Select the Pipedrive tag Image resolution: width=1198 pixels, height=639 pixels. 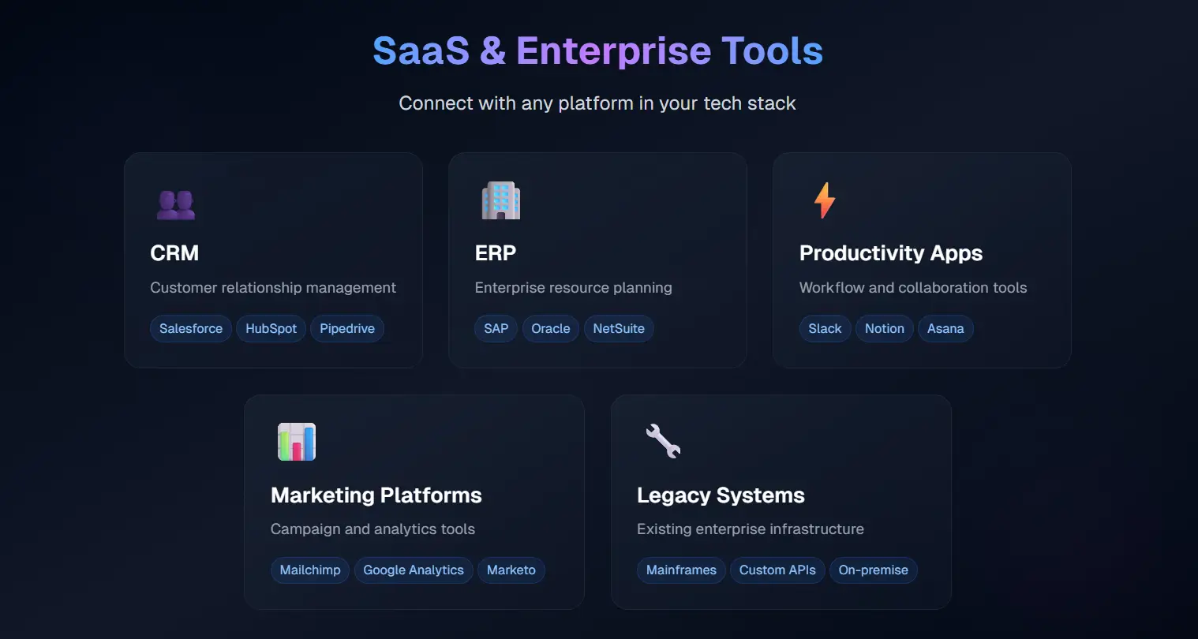coord(347,329)
